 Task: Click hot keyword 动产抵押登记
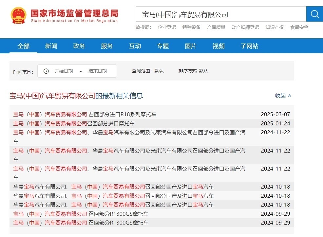coord(245,27)
